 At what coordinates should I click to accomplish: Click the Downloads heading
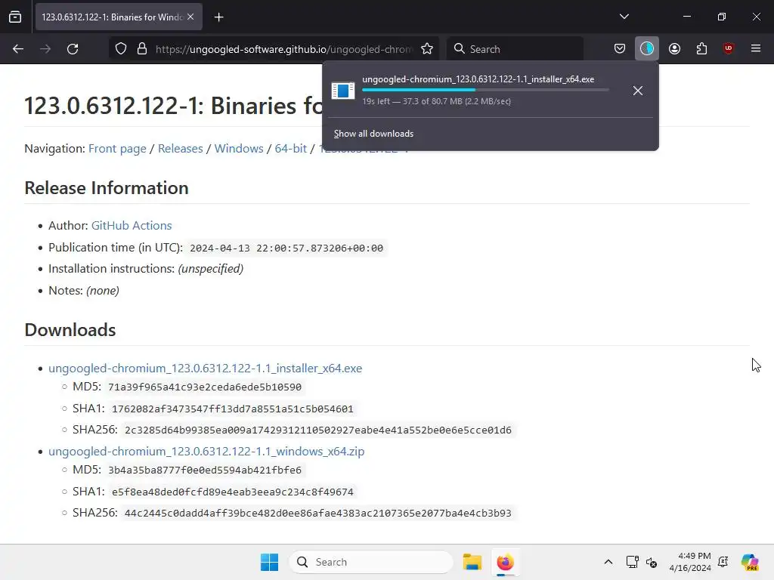click(x=70, y=330)
